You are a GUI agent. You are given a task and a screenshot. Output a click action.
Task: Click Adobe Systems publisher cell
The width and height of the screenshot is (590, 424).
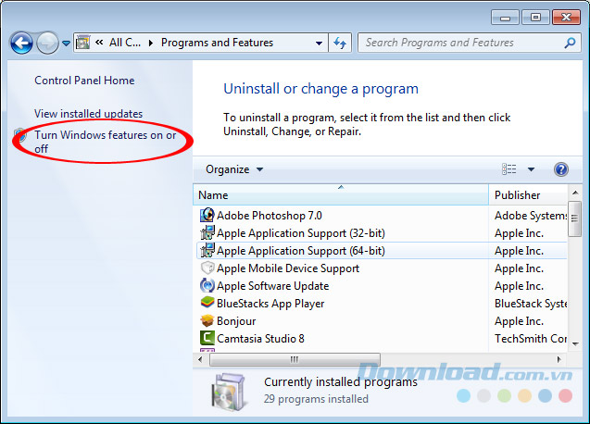531,216
